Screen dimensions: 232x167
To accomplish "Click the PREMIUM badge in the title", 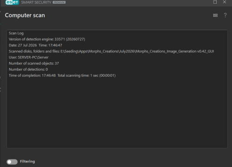I will tap(59, 2).
